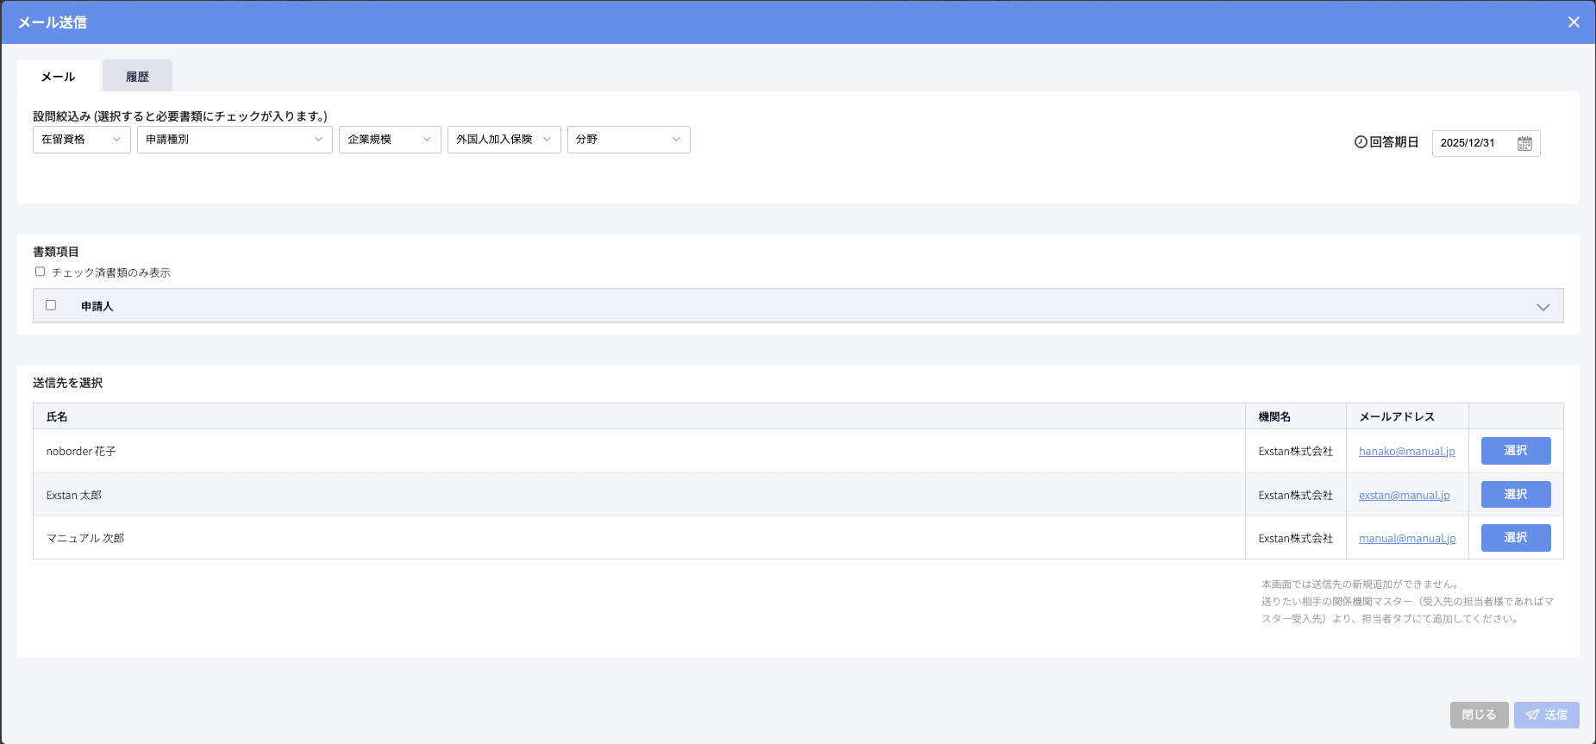Click the calendar icon in the date field

click(1524, 143)
